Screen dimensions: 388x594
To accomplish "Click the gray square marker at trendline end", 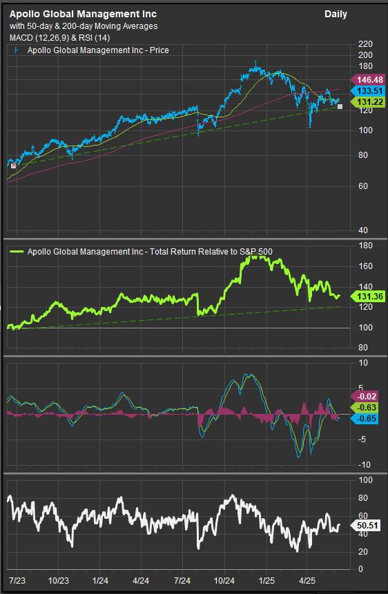I will [340, 106].
